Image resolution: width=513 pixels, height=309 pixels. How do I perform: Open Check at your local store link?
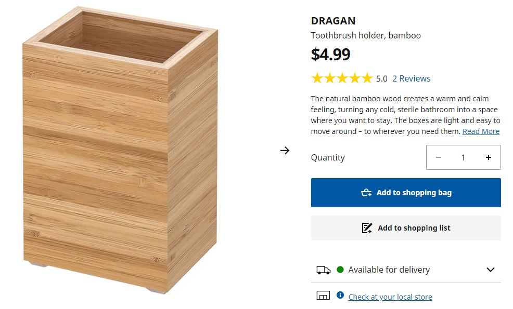click(390, 297)
